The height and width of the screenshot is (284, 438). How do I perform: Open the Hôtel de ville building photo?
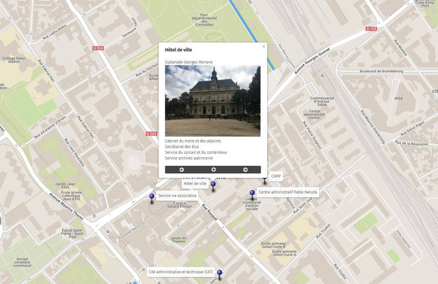point(212,101)
